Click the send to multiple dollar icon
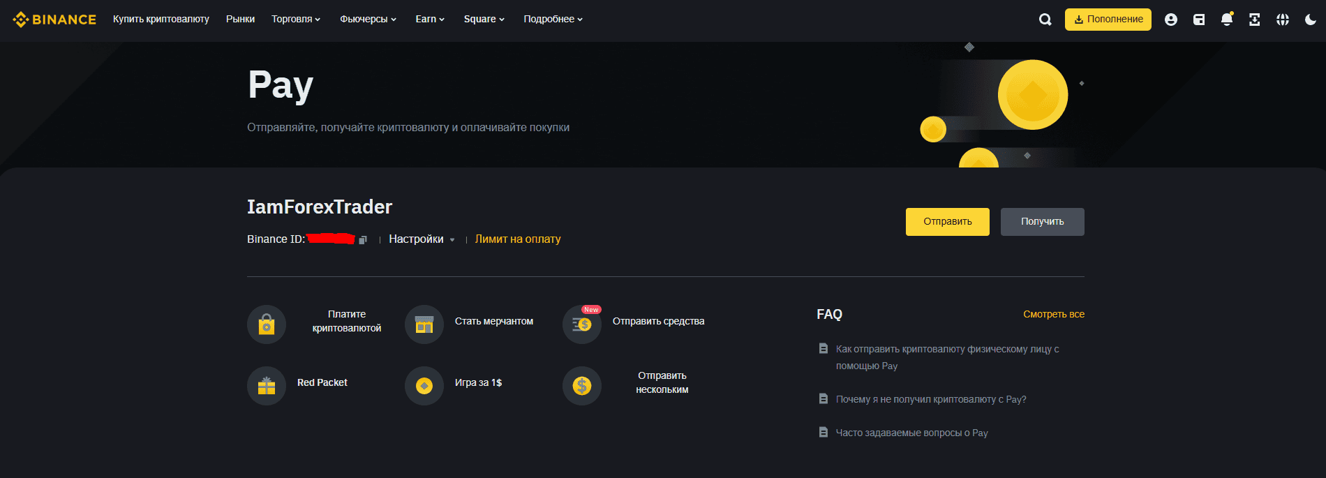 pos(582,386)
